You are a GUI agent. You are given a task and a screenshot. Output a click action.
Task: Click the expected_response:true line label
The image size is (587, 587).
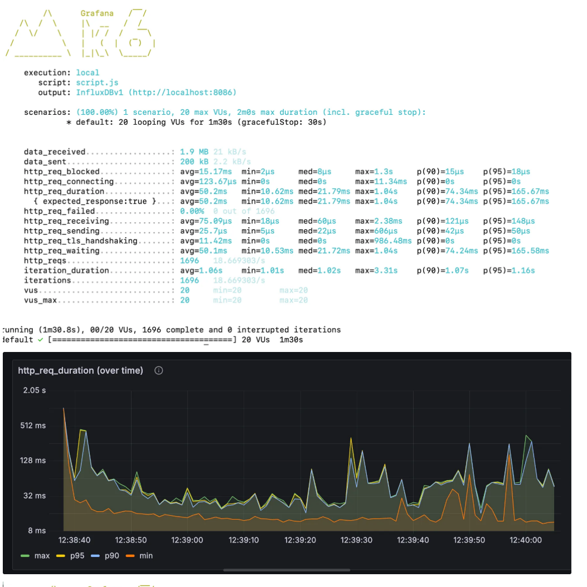94,202
